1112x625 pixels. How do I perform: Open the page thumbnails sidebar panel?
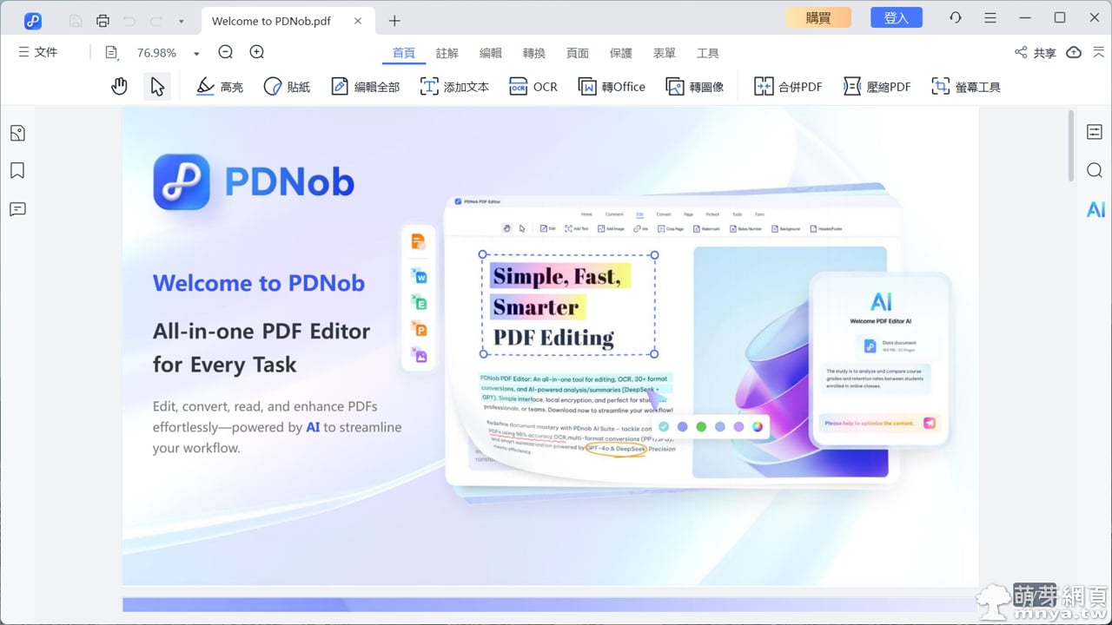click(x=17, y=133)
